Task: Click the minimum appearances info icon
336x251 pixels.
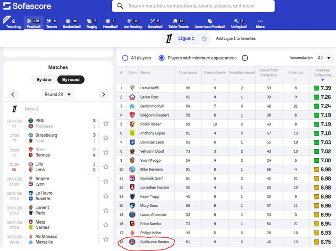Action: click(245, 58)
